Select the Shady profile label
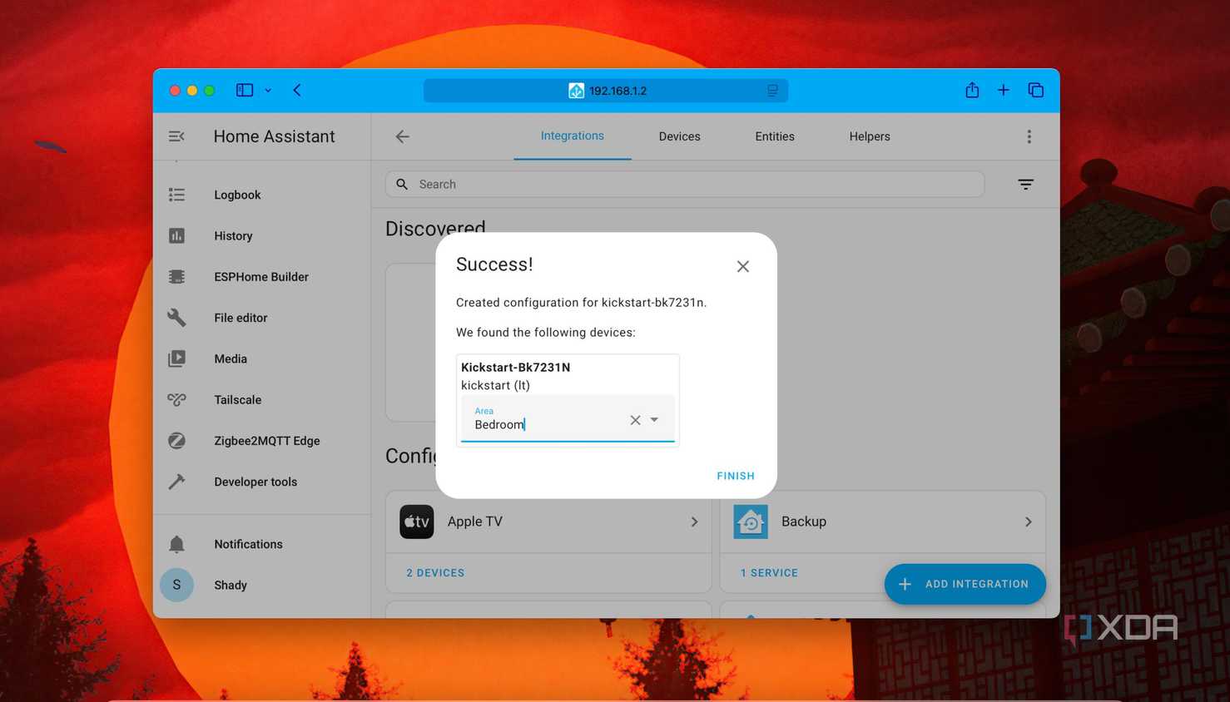The height and width of the screenshot is (702, 1230). [231, 585]
